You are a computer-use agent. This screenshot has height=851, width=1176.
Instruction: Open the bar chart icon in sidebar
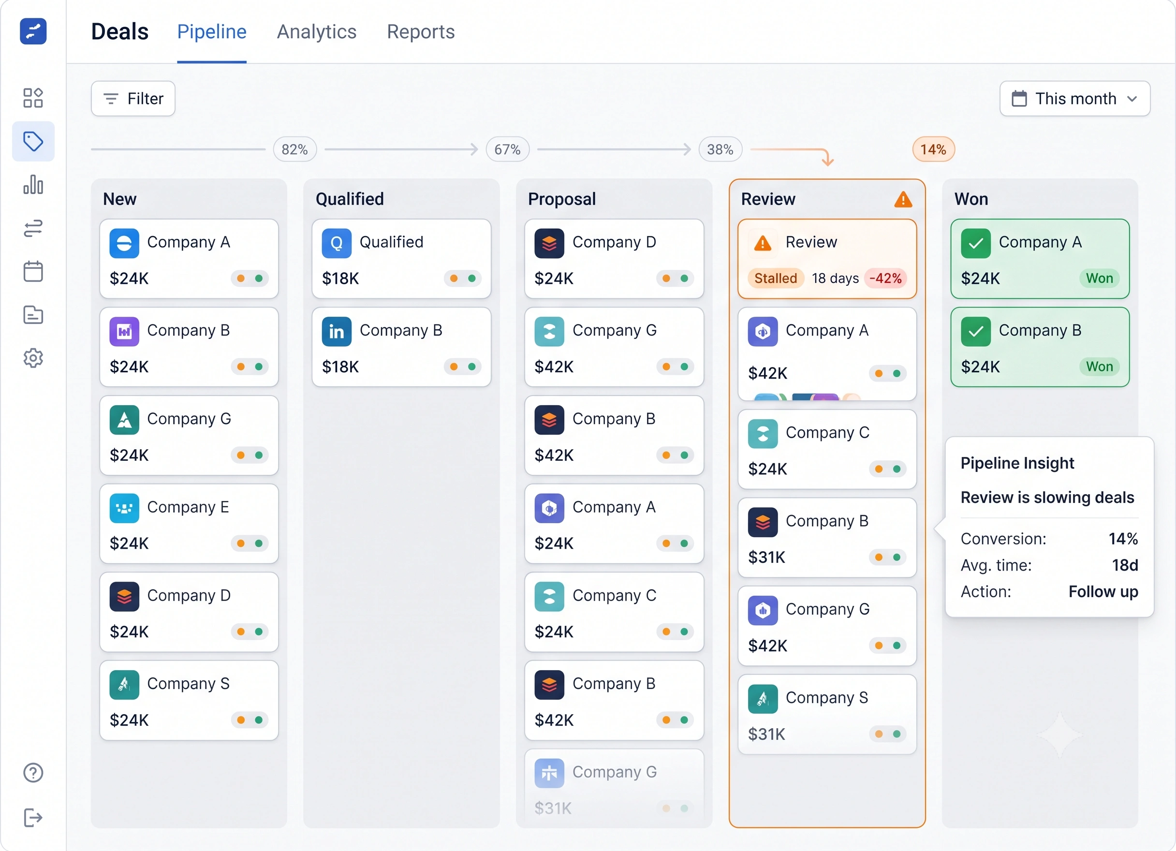(33, 185)
